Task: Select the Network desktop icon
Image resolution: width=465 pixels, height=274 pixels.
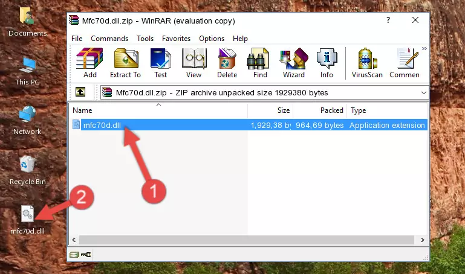Action: [x=27, y=121]
